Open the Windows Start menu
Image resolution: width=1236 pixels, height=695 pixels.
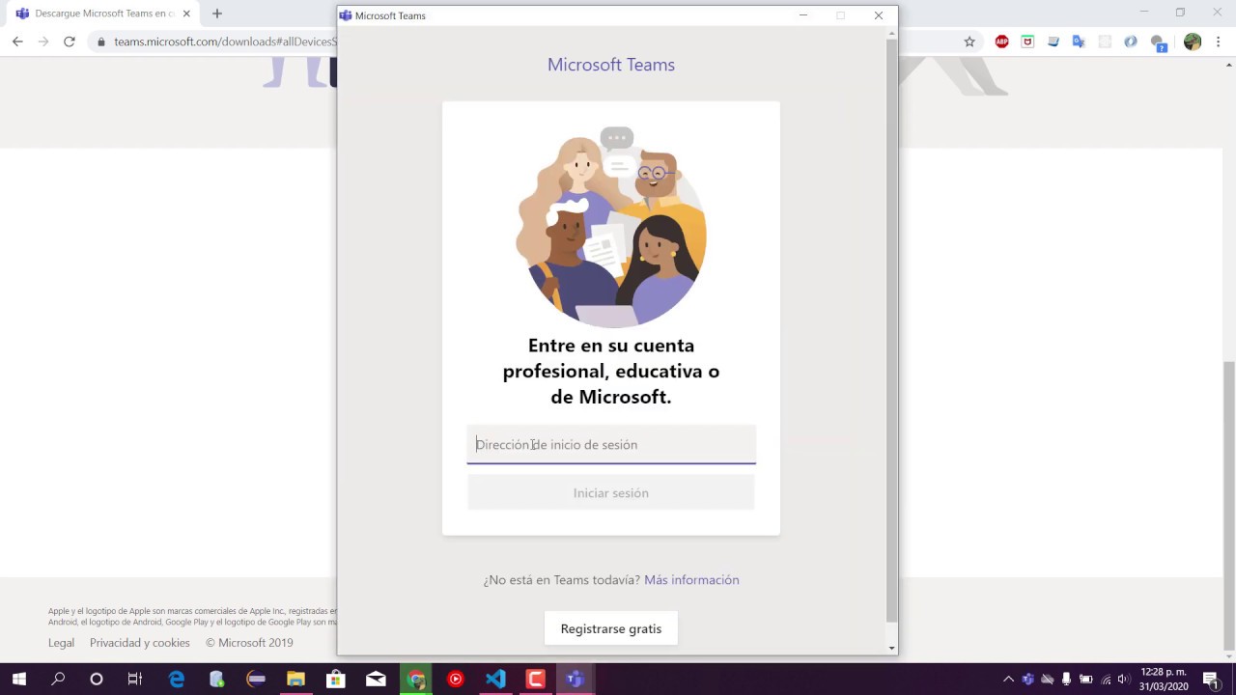pos(18,680)
